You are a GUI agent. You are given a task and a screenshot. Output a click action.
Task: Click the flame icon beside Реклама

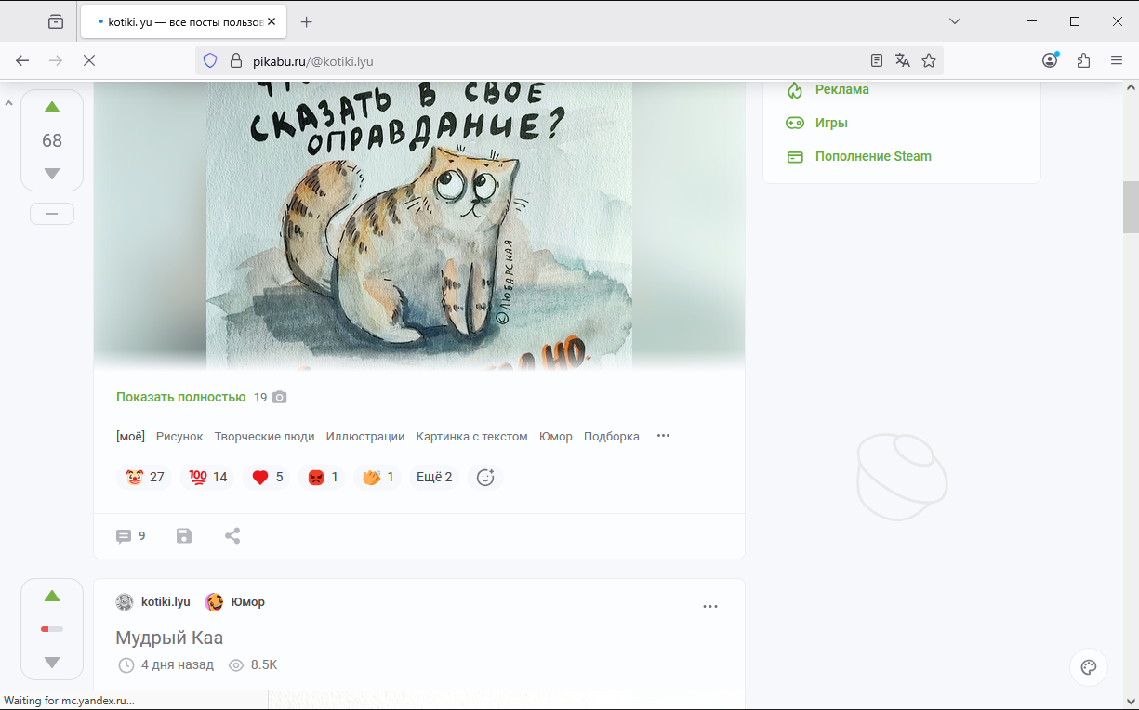795,89
